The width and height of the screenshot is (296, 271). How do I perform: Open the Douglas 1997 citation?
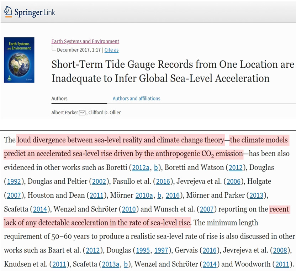(161, 250)
